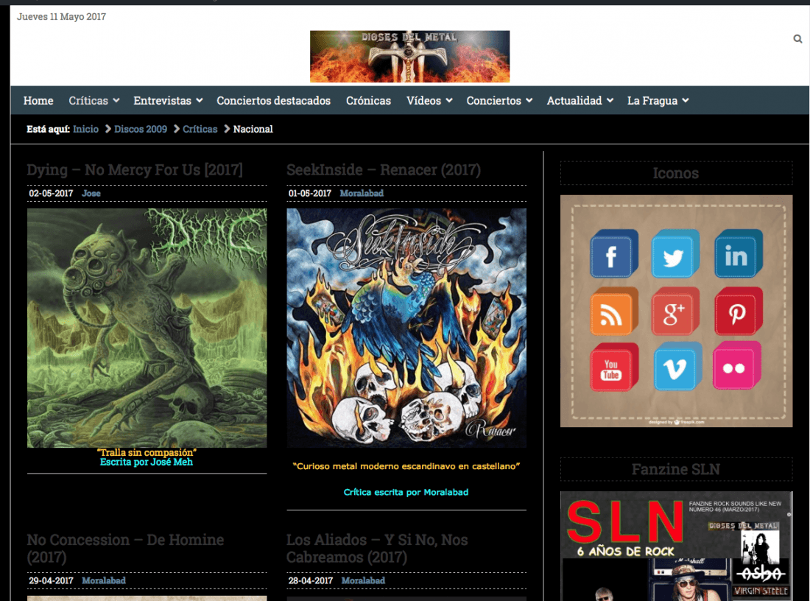Click the 'Tralla sin compasión' quote

click(x=147, y=452)
